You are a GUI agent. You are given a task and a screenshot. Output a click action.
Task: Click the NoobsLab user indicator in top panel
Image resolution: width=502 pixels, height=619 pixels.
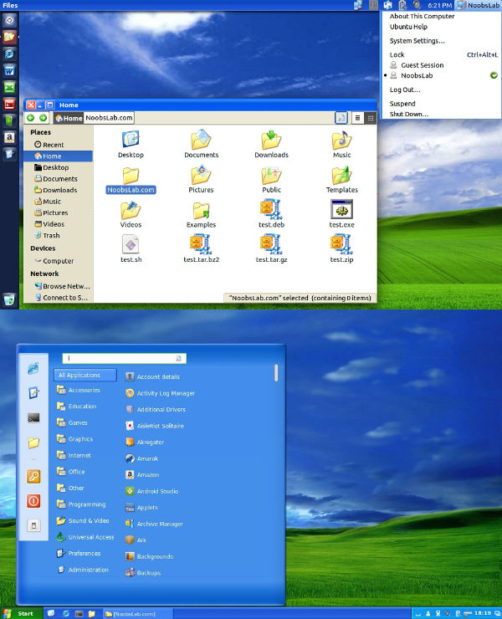pyautogui.click(x=479, y=5)
